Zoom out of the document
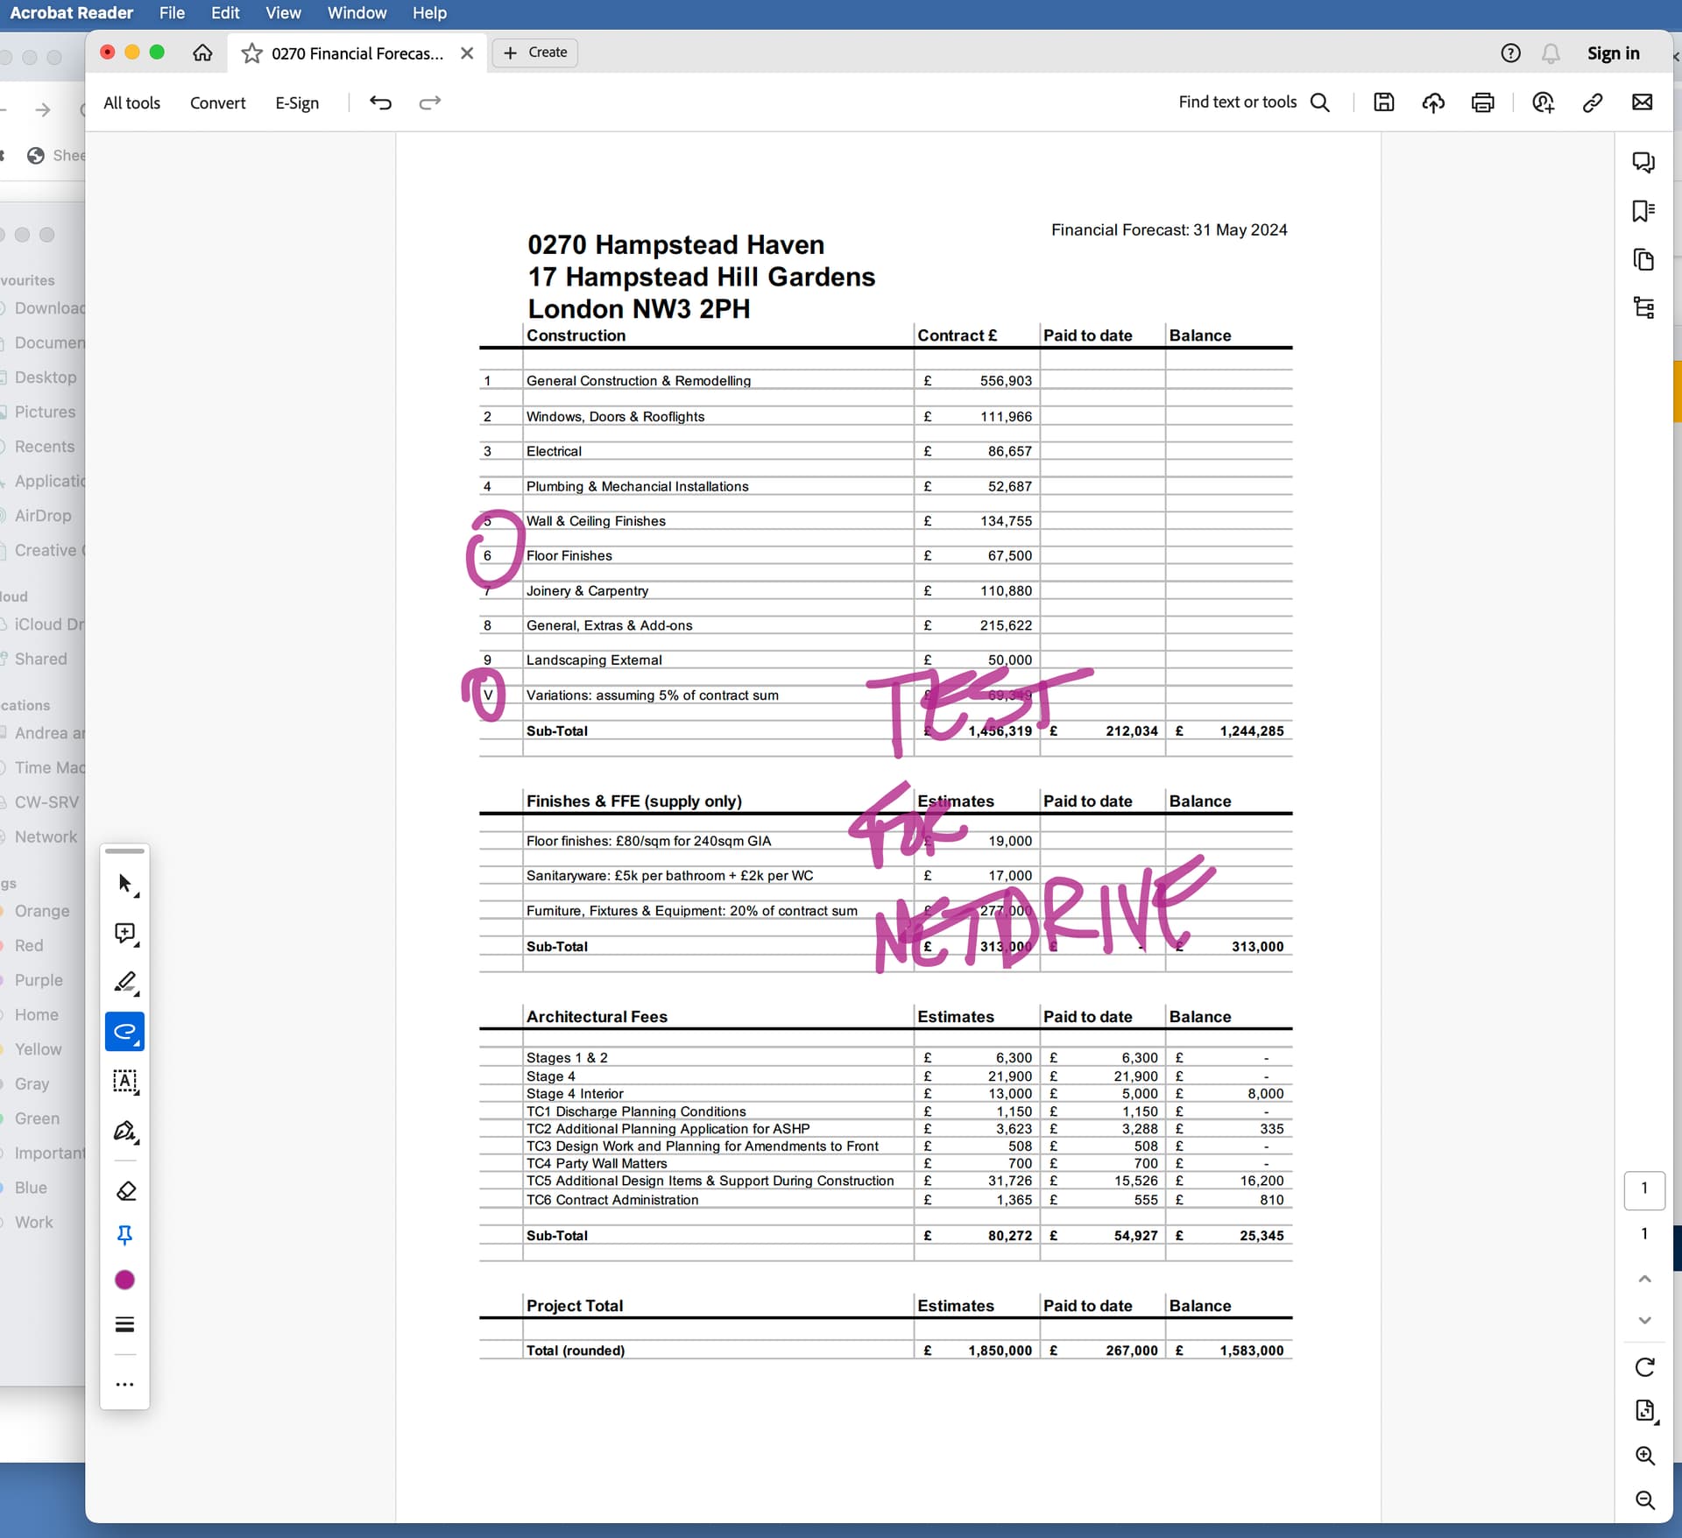The width and height of the screenshot is (1682, 1538). click(x=1644, y=1500)
